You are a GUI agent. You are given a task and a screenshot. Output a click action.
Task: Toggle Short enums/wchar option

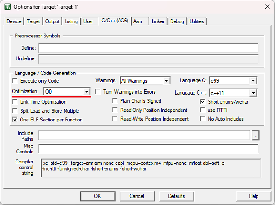coord(203,102)
